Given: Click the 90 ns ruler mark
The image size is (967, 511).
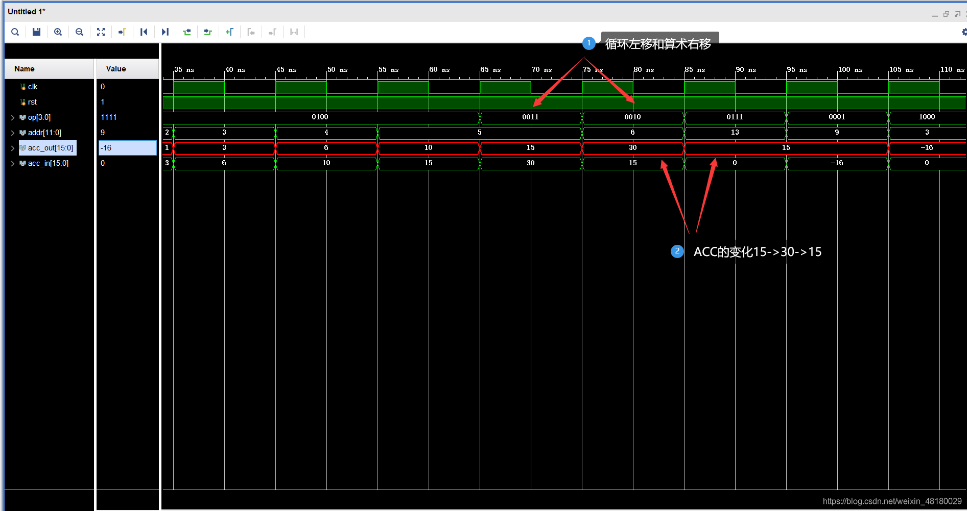Looking at the screenshot, I should coord(746,70).
